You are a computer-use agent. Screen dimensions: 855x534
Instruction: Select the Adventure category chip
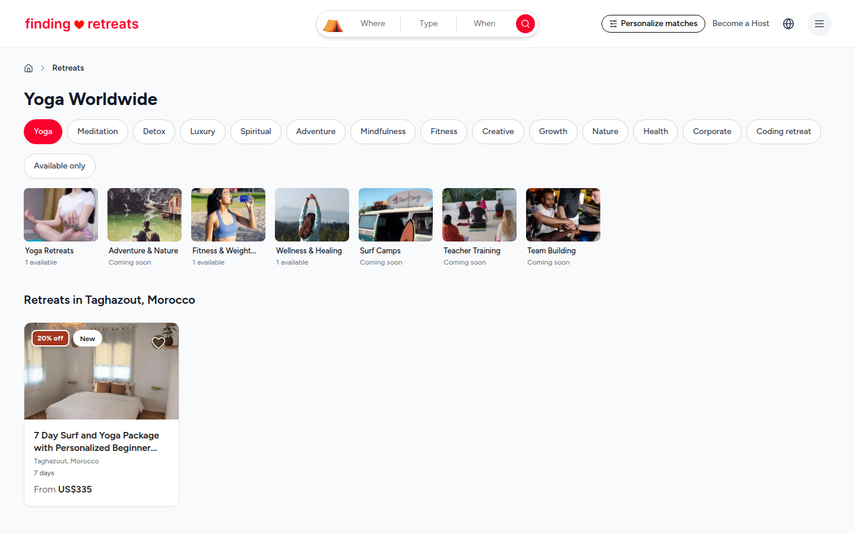316,132
